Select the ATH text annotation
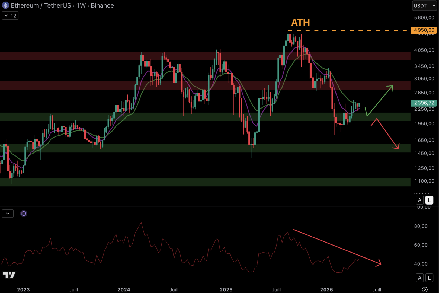This screenshot has height=293, width=439. [x=300, y=22]
